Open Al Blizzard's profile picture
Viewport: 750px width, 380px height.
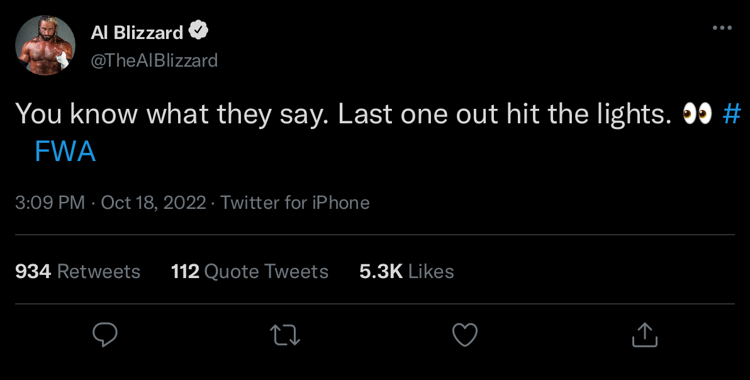pos(45,45)
